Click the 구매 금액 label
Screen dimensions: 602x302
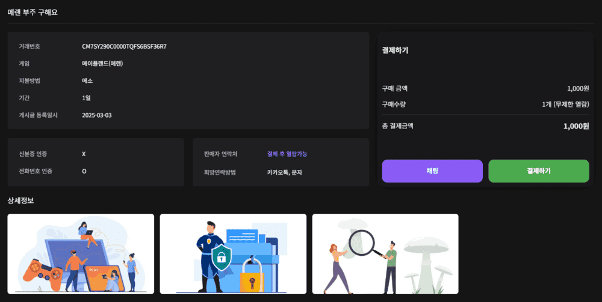tap(395, 89)
